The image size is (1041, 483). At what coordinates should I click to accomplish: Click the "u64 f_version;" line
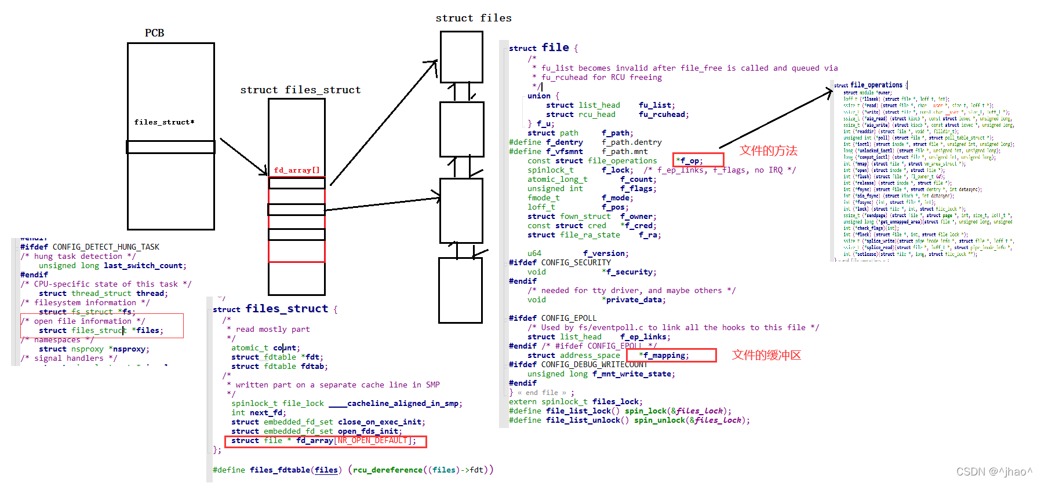[x=578, y=253]
